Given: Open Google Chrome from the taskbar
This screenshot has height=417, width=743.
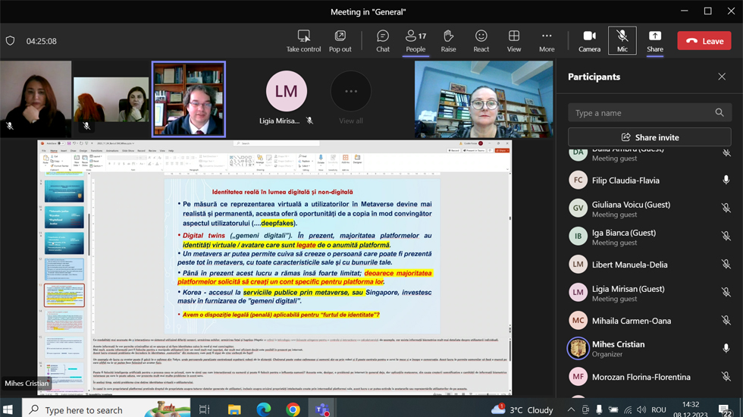Looking at the screenshot, I should [x=293, y=409].
